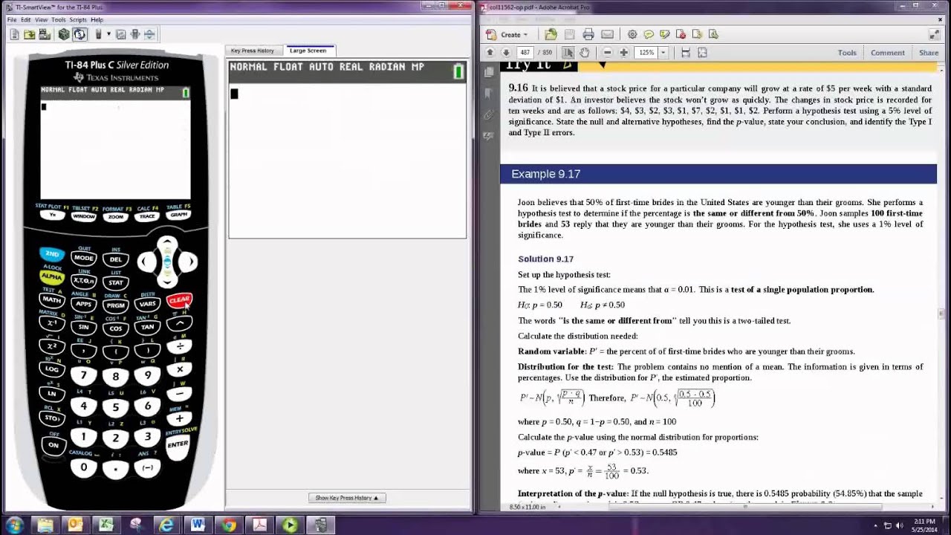Click the calculator GRAPH key
The image size is (951, 535).
(x=178, y=215)
